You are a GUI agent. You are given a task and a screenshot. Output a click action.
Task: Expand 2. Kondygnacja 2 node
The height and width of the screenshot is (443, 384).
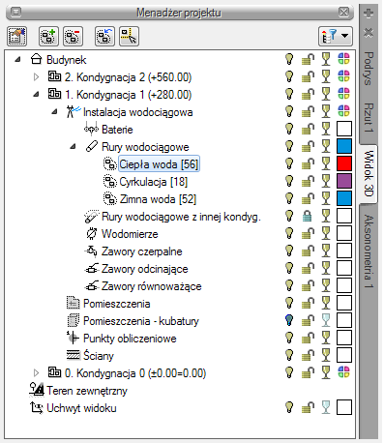[x=36, y=77]
